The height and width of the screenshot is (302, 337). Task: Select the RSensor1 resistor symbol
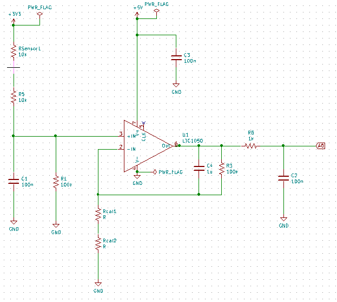(14, 52)
